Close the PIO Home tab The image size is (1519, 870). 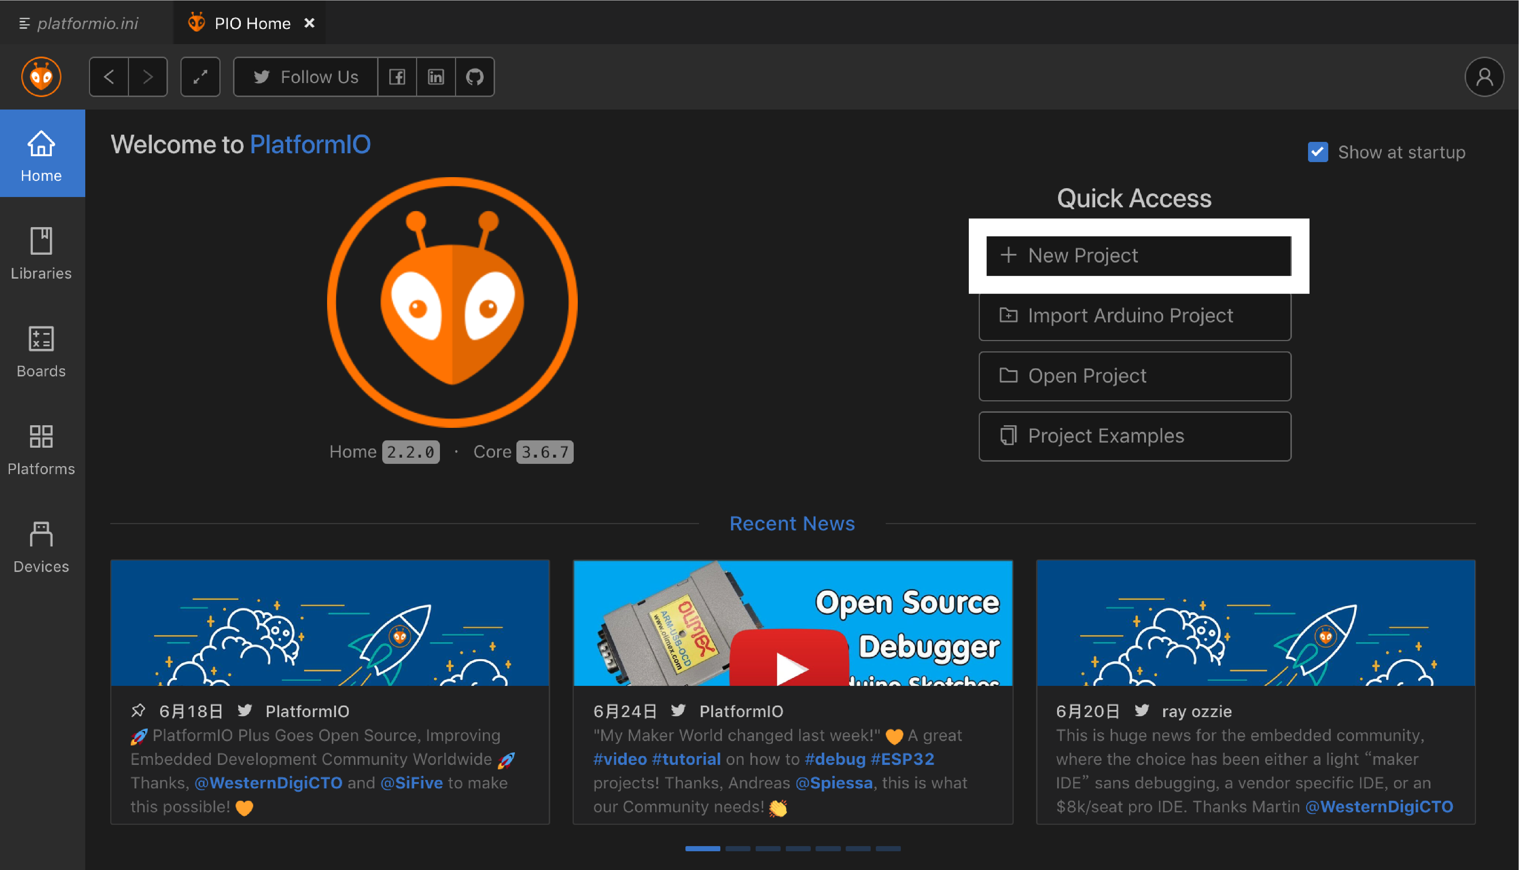point(309,23)
